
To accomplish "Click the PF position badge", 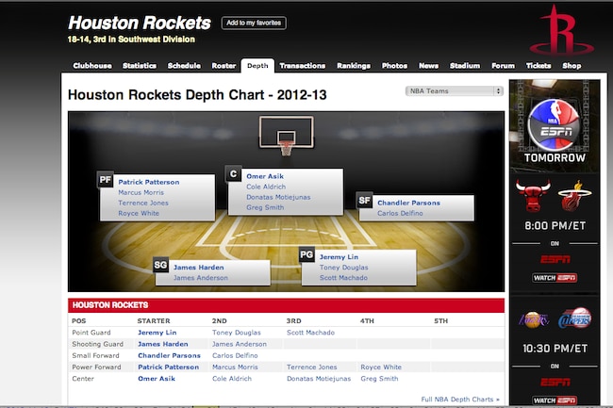I will [106, 180].
